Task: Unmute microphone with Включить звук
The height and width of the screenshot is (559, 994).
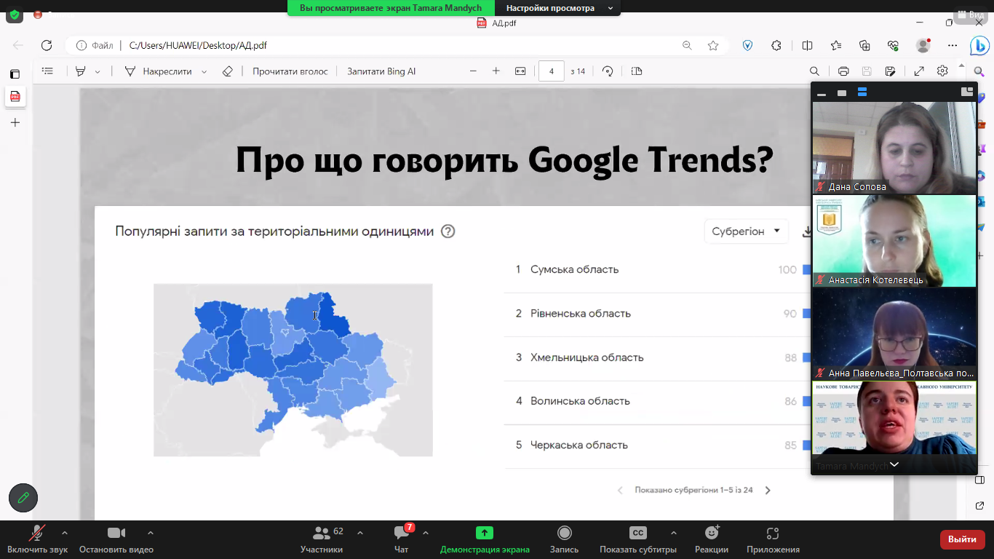Action: (37, 539)
